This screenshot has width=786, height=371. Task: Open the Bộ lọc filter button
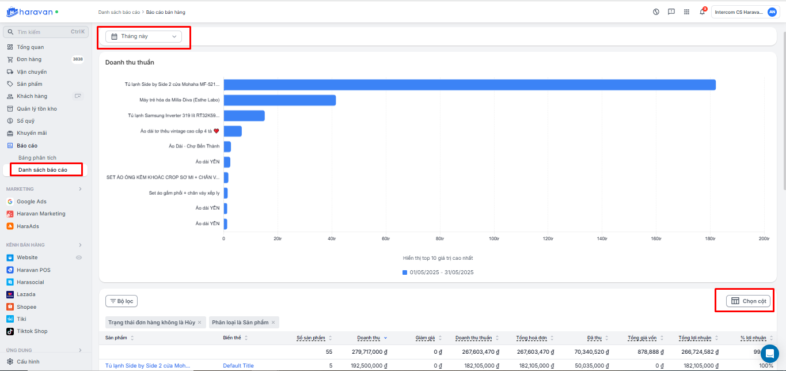121,301
